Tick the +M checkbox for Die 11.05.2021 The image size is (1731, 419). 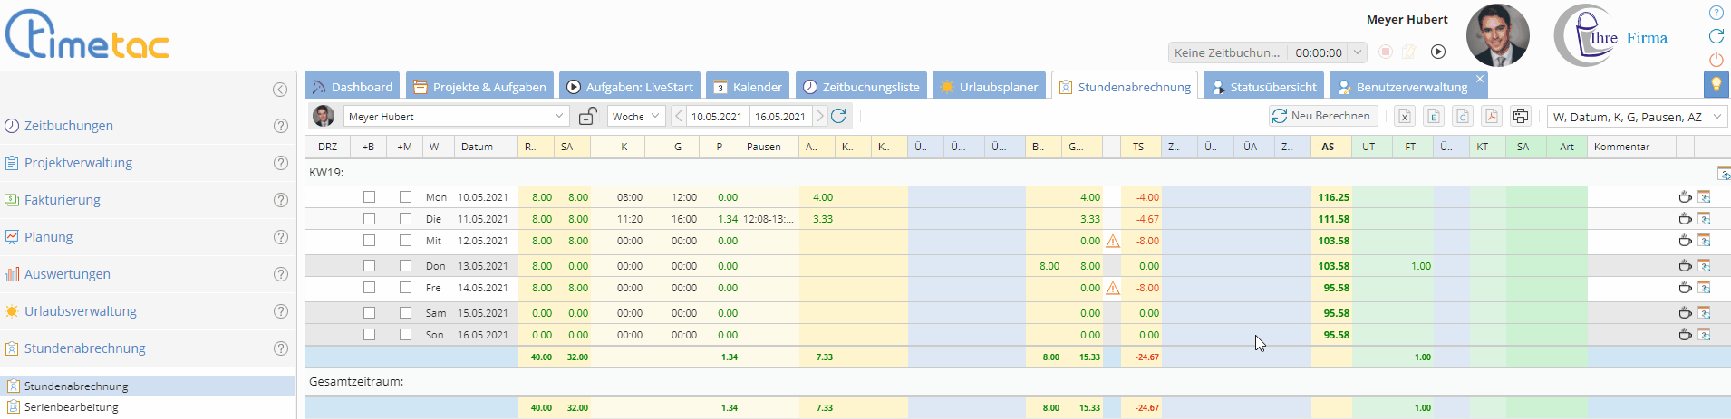tap(405, 218)
